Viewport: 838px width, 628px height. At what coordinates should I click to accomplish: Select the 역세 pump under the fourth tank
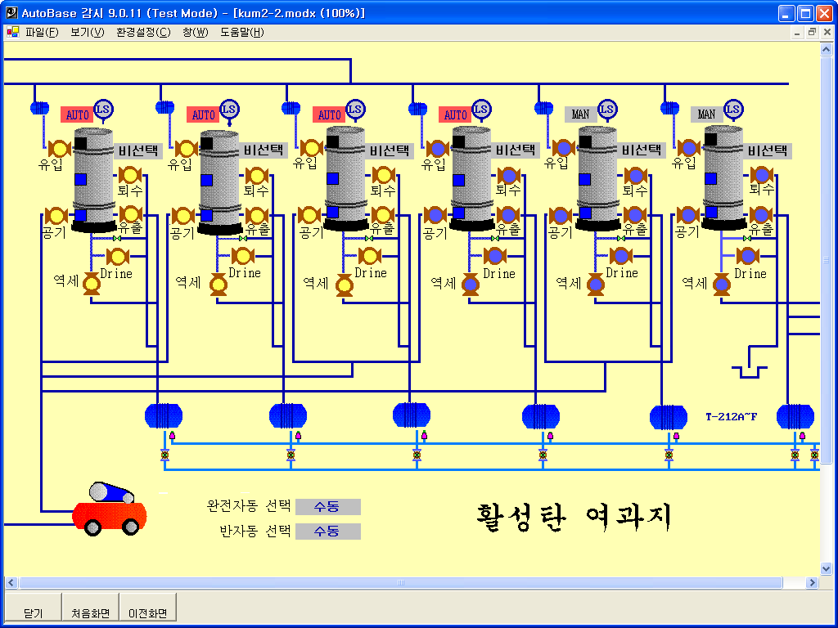(x=470, y=284)
